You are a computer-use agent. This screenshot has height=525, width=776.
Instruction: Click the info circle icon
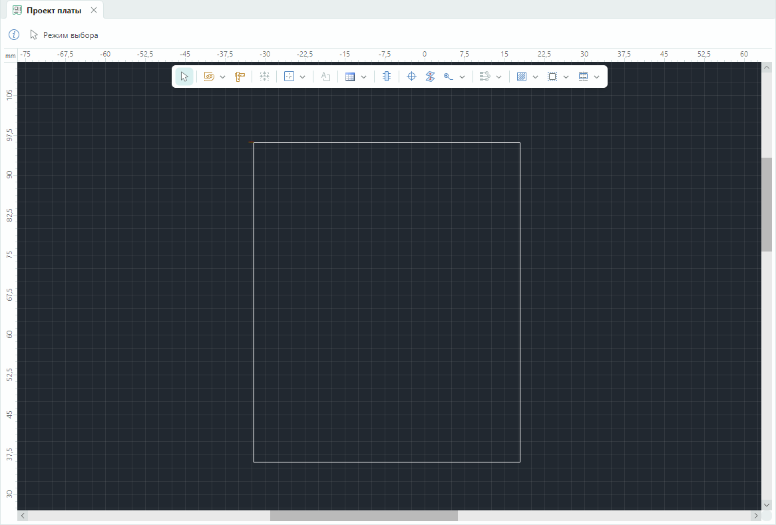14,35
